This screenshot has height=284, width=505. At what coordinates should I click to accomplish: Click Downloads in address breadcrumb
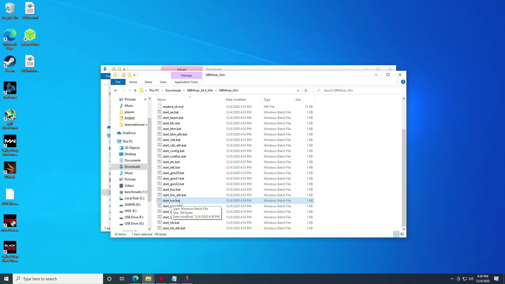coord(173,90)
